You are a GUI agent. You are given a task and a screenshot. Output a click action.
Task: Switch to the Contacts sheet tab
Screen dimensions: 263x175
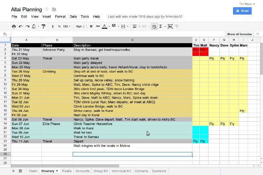click(142, 171)
